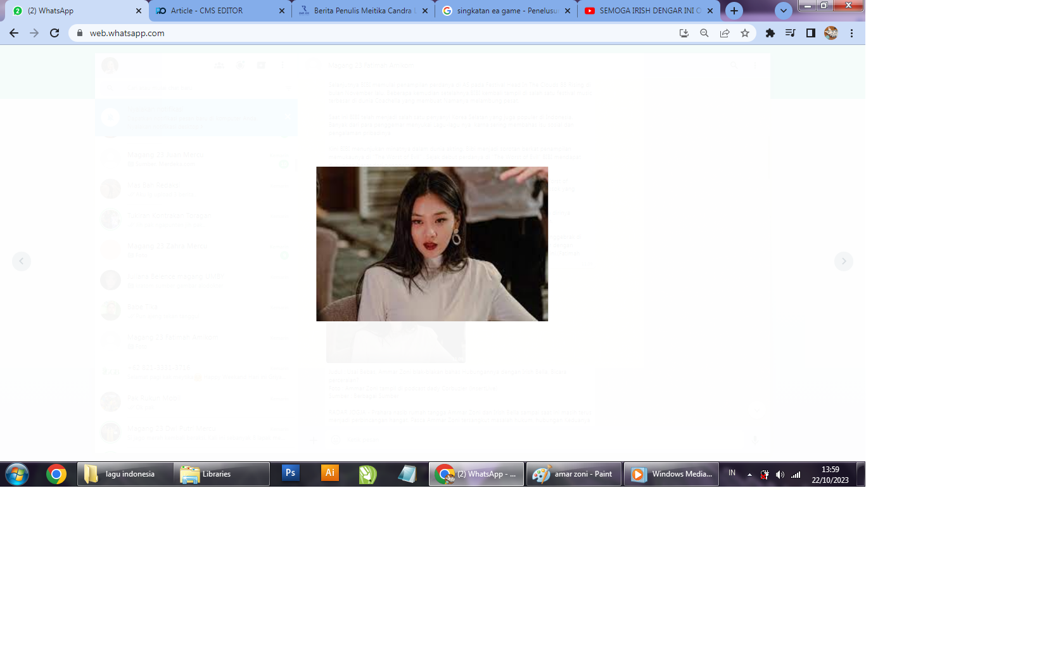Switch to Windows Media Player in taskbar
This screenshot has height=654, width=1063.
tap(672, 474)
